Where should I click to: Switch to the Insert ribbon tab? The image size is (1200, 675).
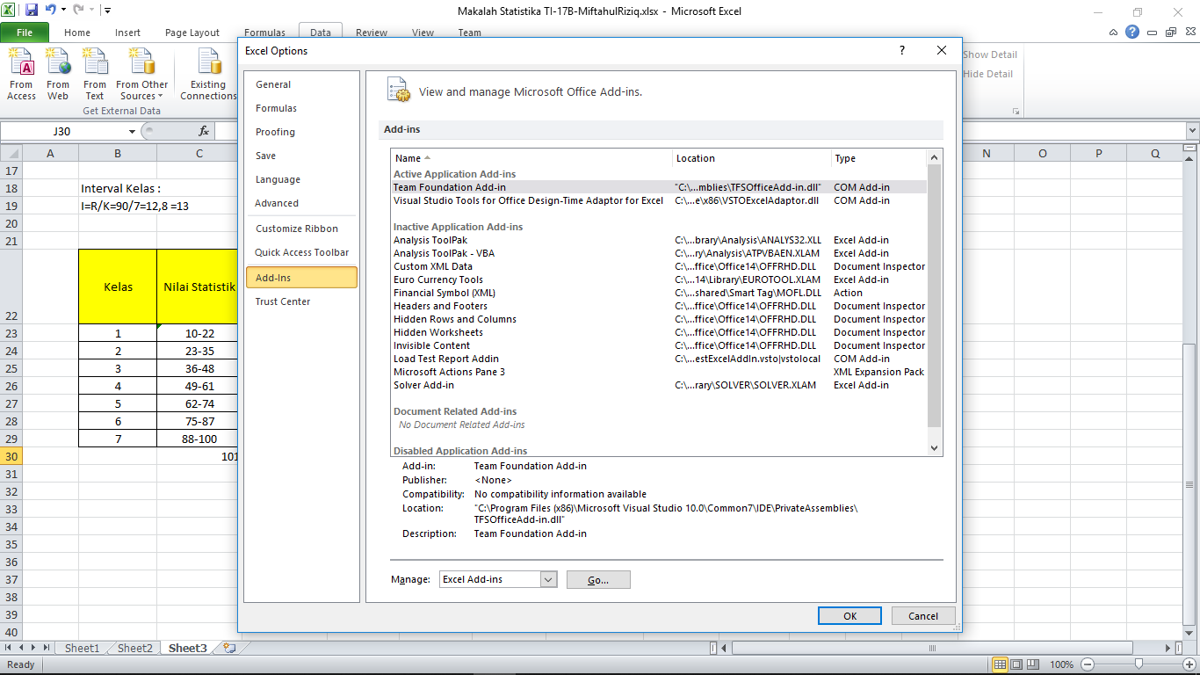coord(127,33)
